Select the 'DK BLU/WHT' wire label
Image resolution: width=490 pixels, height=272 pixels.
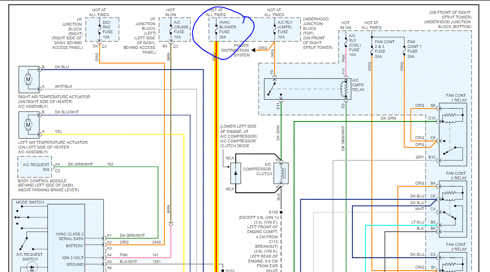[67, 112]
